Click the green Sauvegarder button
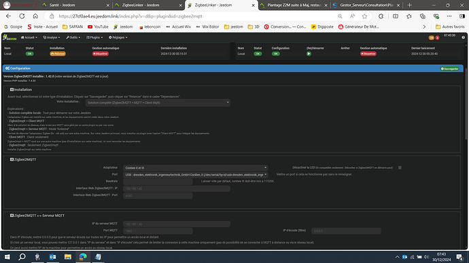469x263 pixels. (449, 68)
